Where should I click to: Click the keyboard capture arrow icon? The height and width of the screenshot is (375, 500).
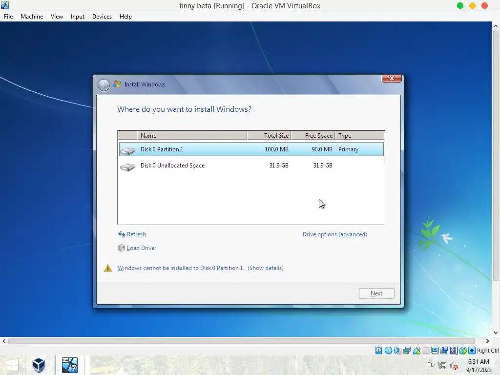472,351
